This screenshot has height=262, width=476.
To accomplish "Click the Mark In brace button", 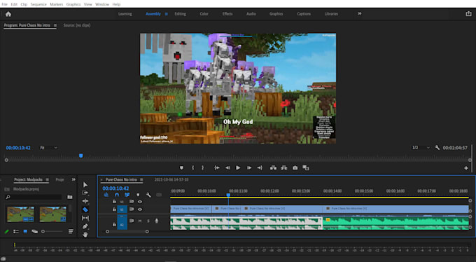I will click(192, 167).
